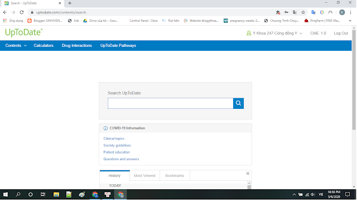Click the browser forward arrow

point(13,12)
